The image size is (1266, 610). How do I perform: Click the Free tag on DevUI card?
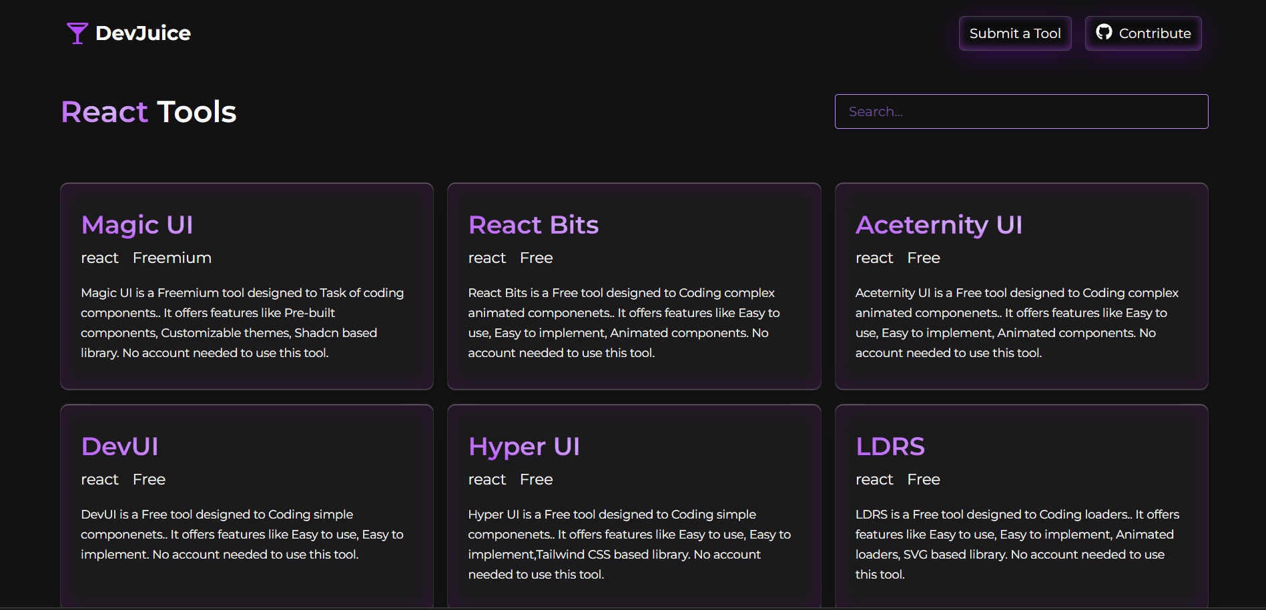[x=149, y=479]
